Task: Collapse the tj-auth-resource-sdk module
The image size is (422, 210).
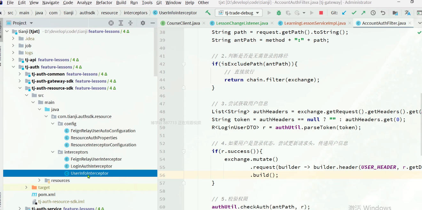Action: coord(20,88)
